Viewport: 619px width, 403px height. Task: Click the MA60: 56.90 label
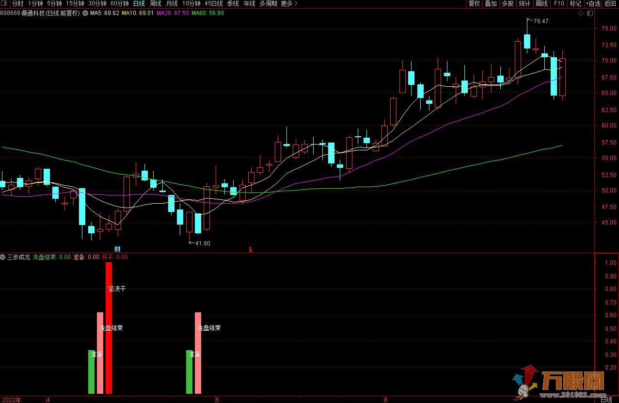[x=207, y=13]
